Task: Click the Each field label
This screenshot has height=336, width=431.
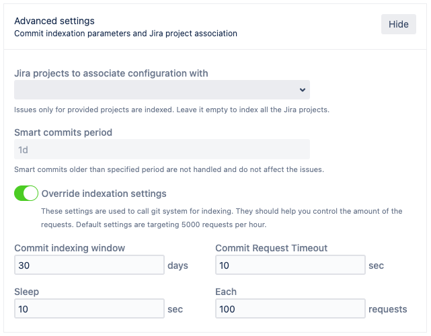Action: [x=226, y=292]
